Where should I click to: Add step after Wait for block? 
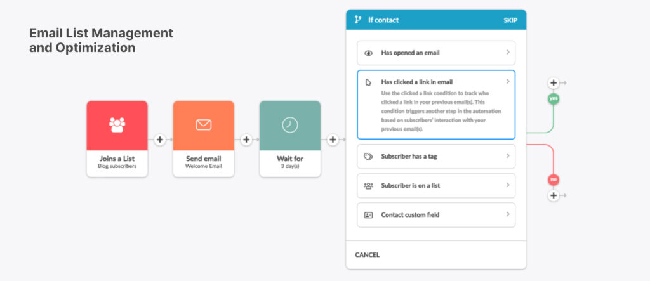(333, 140)
